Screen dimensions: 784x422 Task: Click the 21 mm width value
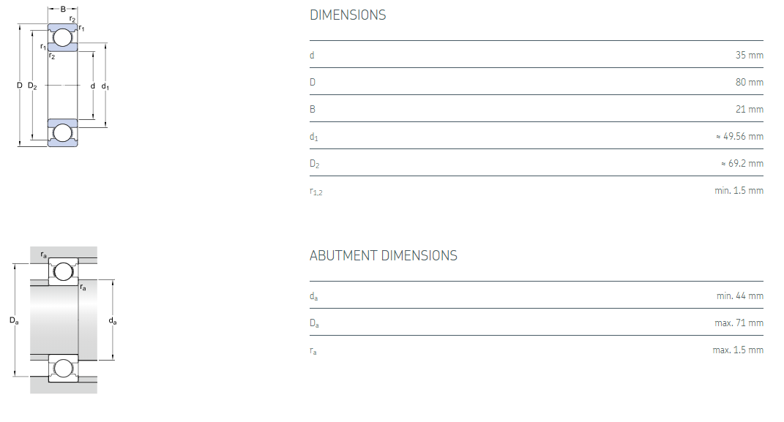pos(749,109)
